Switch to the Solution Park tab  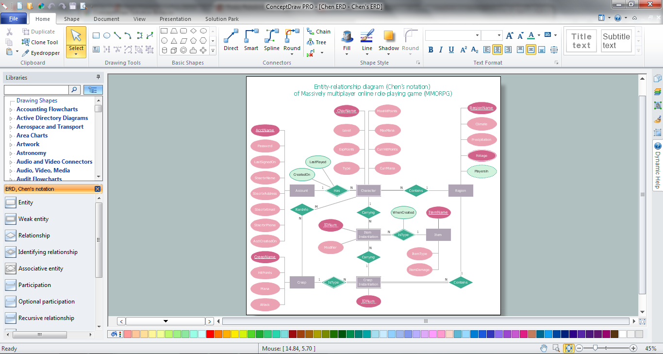click(x=222, y=19)
